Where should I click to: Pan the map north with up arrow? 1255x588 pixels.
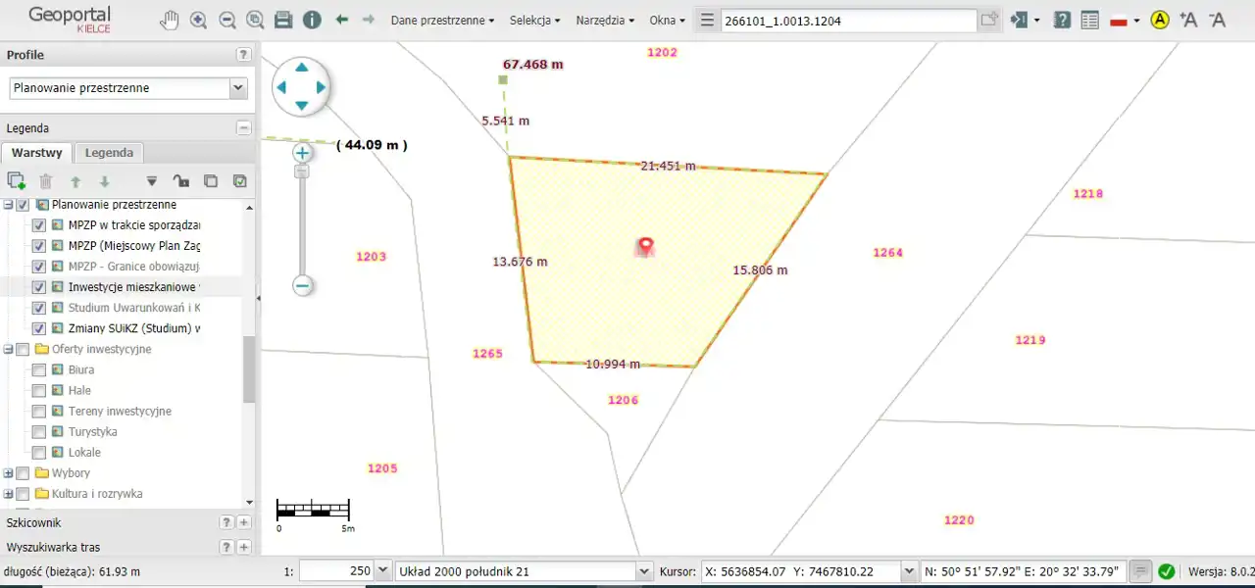click(302, 68)
